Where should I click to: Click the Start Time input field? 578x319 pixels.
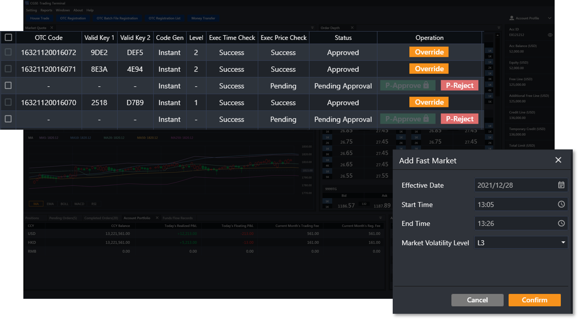click(x=516, y=204)
